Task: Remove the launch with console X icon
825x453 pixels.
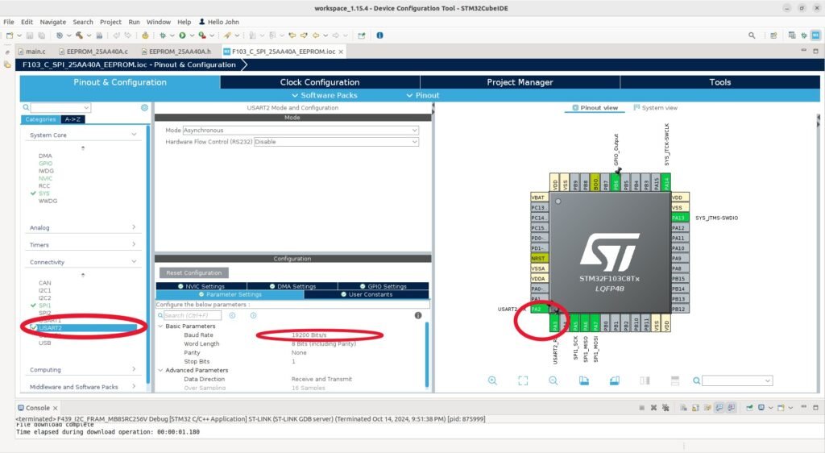Action: tap(653, 407)
